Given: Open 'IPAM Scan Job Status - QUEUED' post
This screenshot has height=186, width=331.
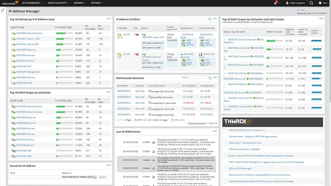Looking at the screenshot, I should [244, 149].
